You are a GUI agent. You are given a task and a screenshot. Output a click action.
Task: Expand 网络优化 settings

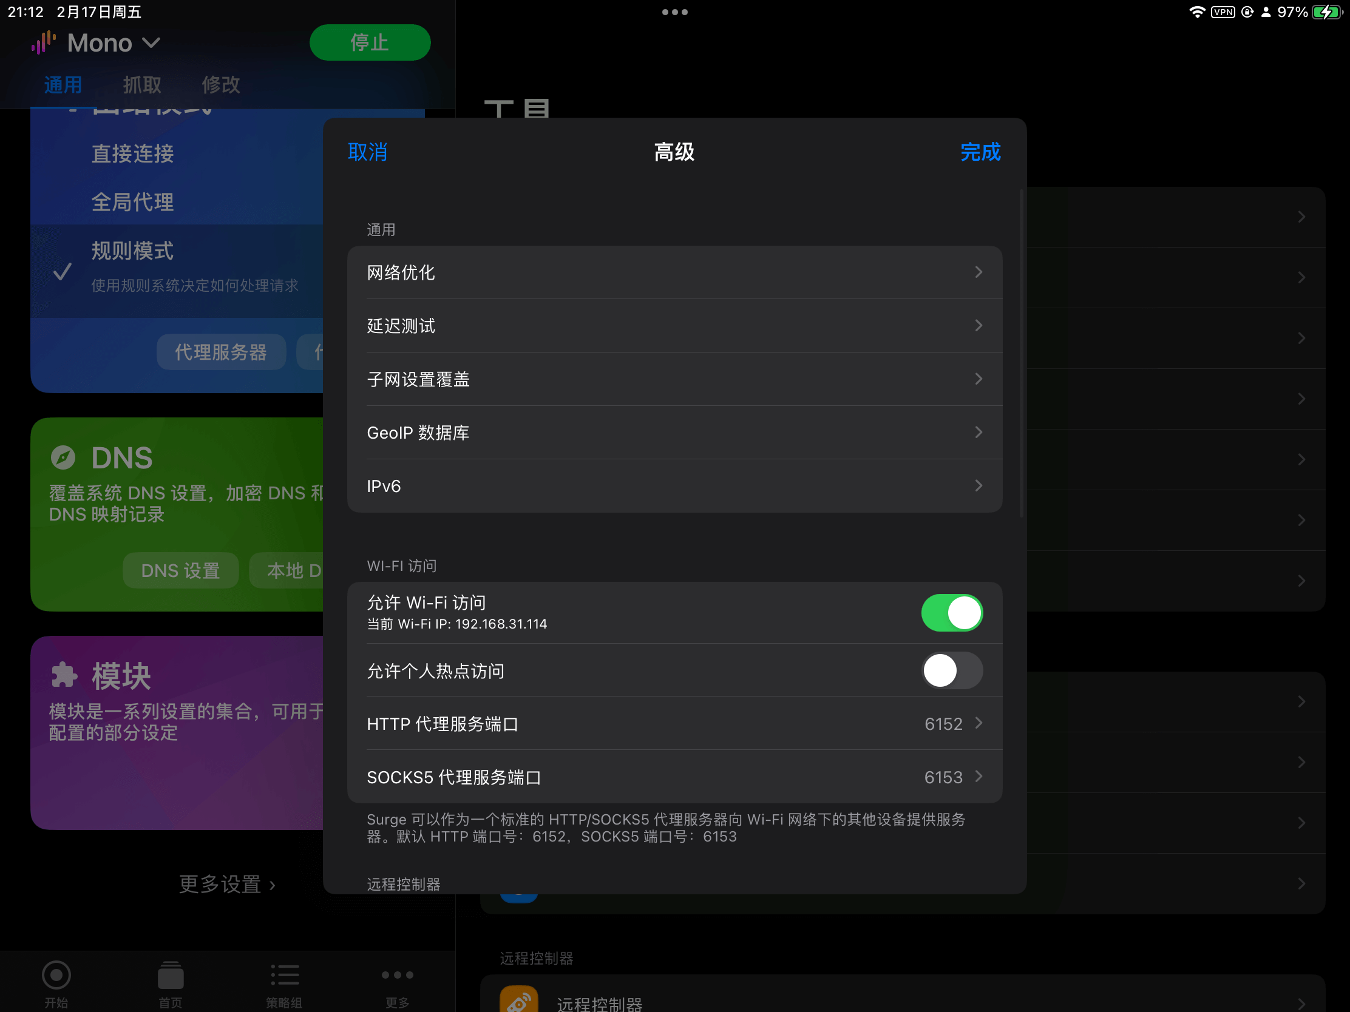[x=674, y=272]
